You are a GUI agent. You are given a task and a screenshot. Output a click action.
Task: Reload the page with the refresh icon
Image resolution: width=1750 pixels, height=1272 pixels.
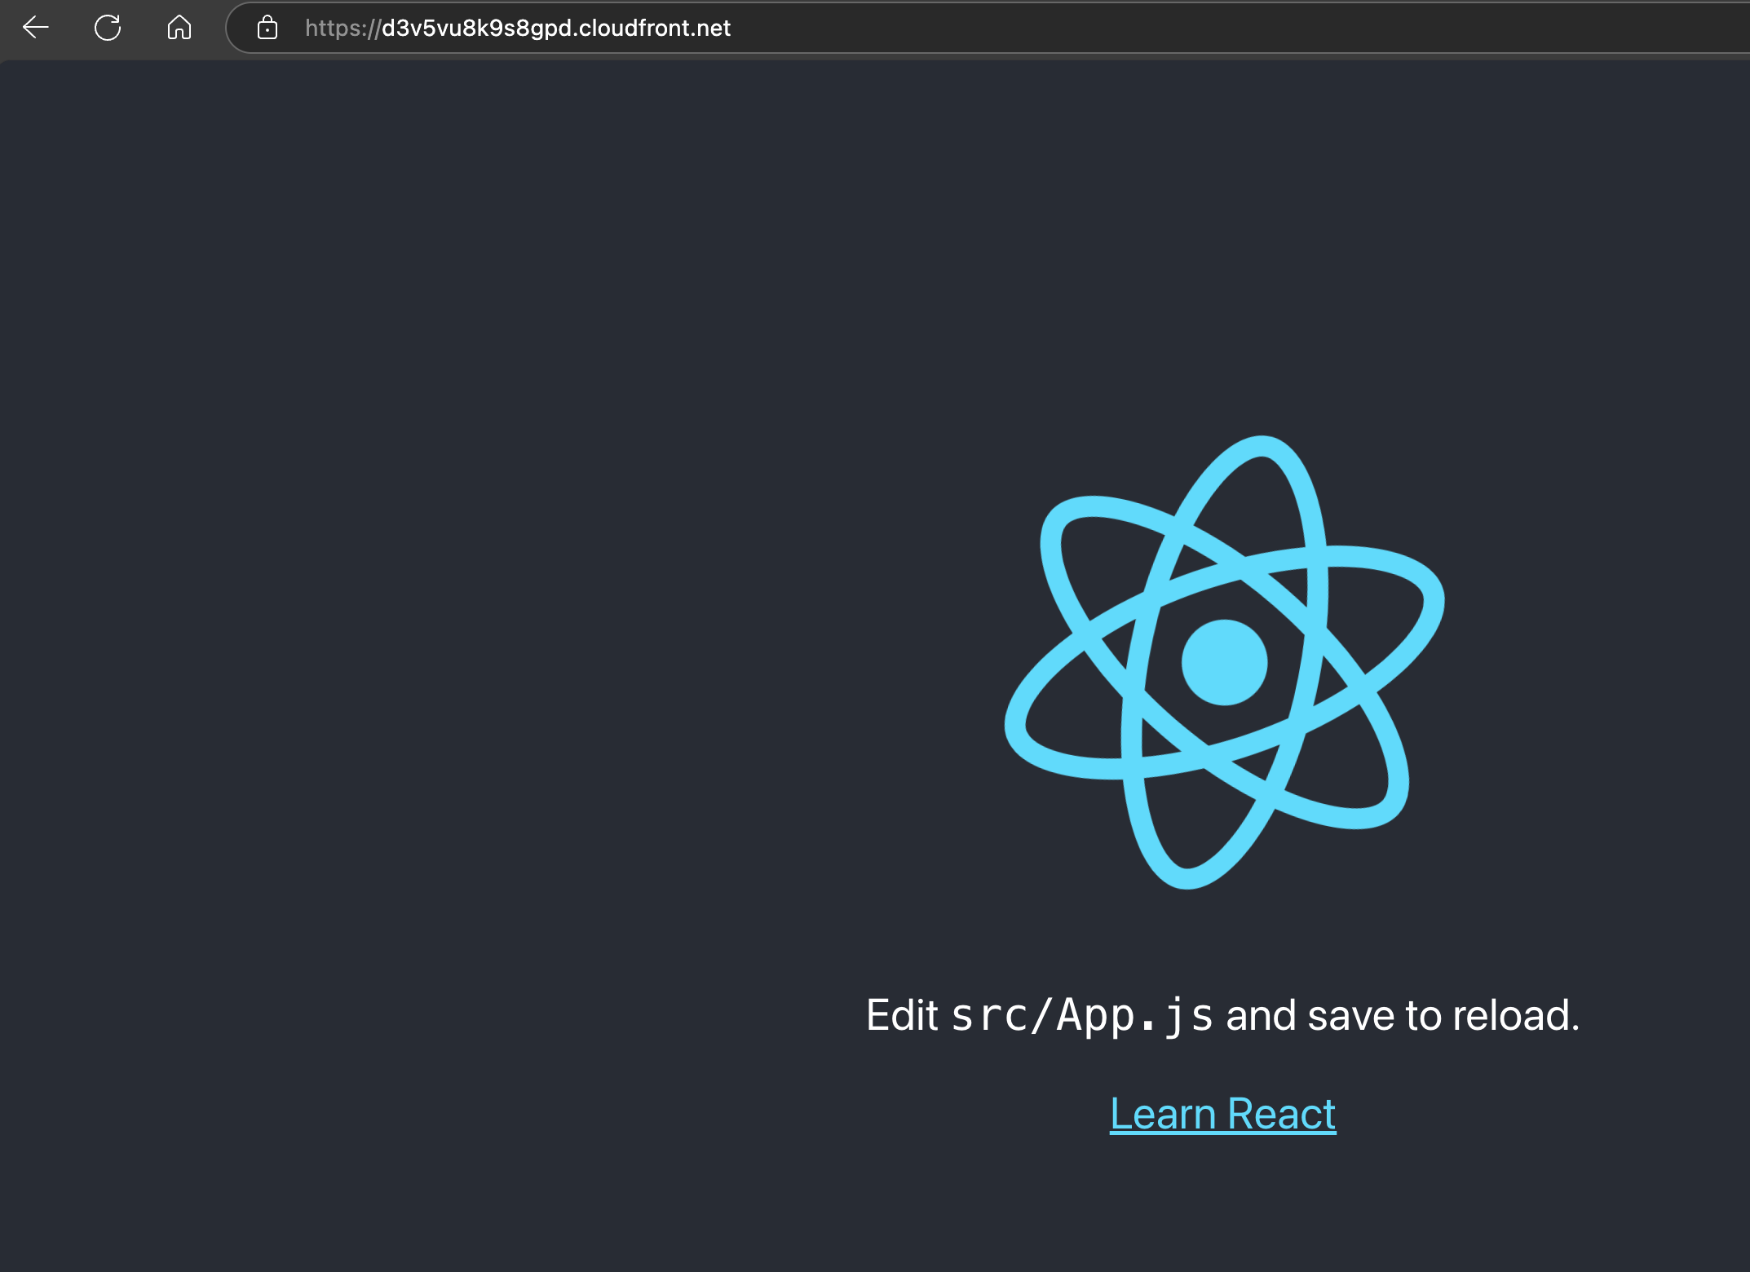[108, 28]
